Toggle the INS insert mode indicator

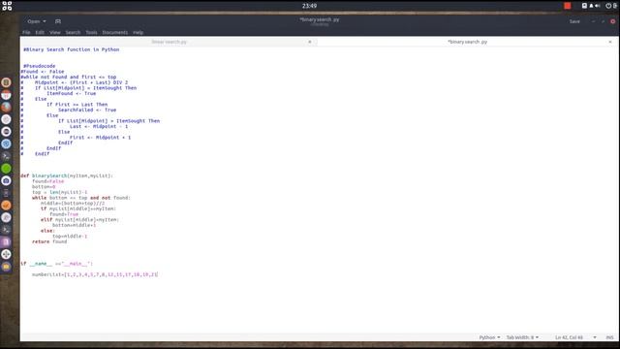pos(609,337)
